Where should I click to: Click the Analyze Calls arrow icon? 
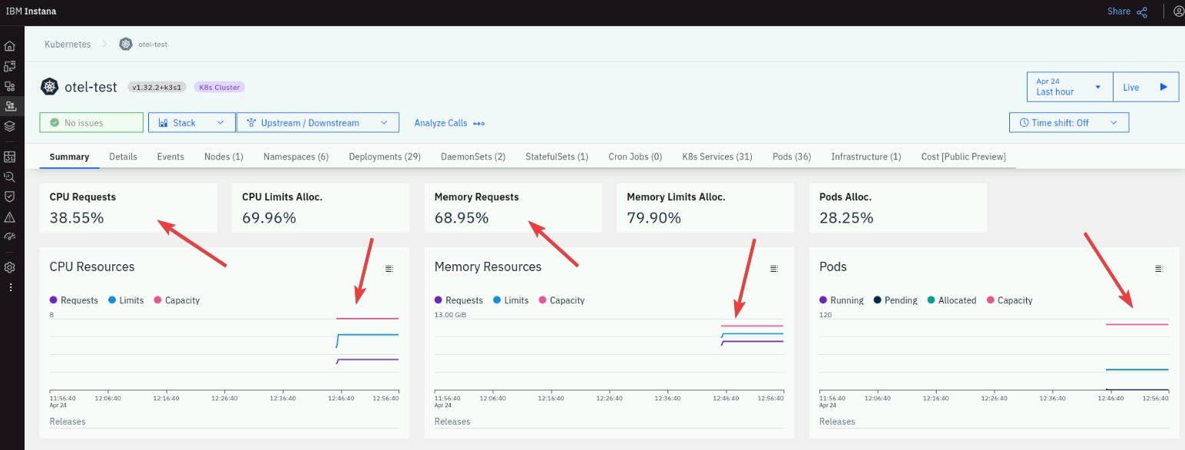478,124
